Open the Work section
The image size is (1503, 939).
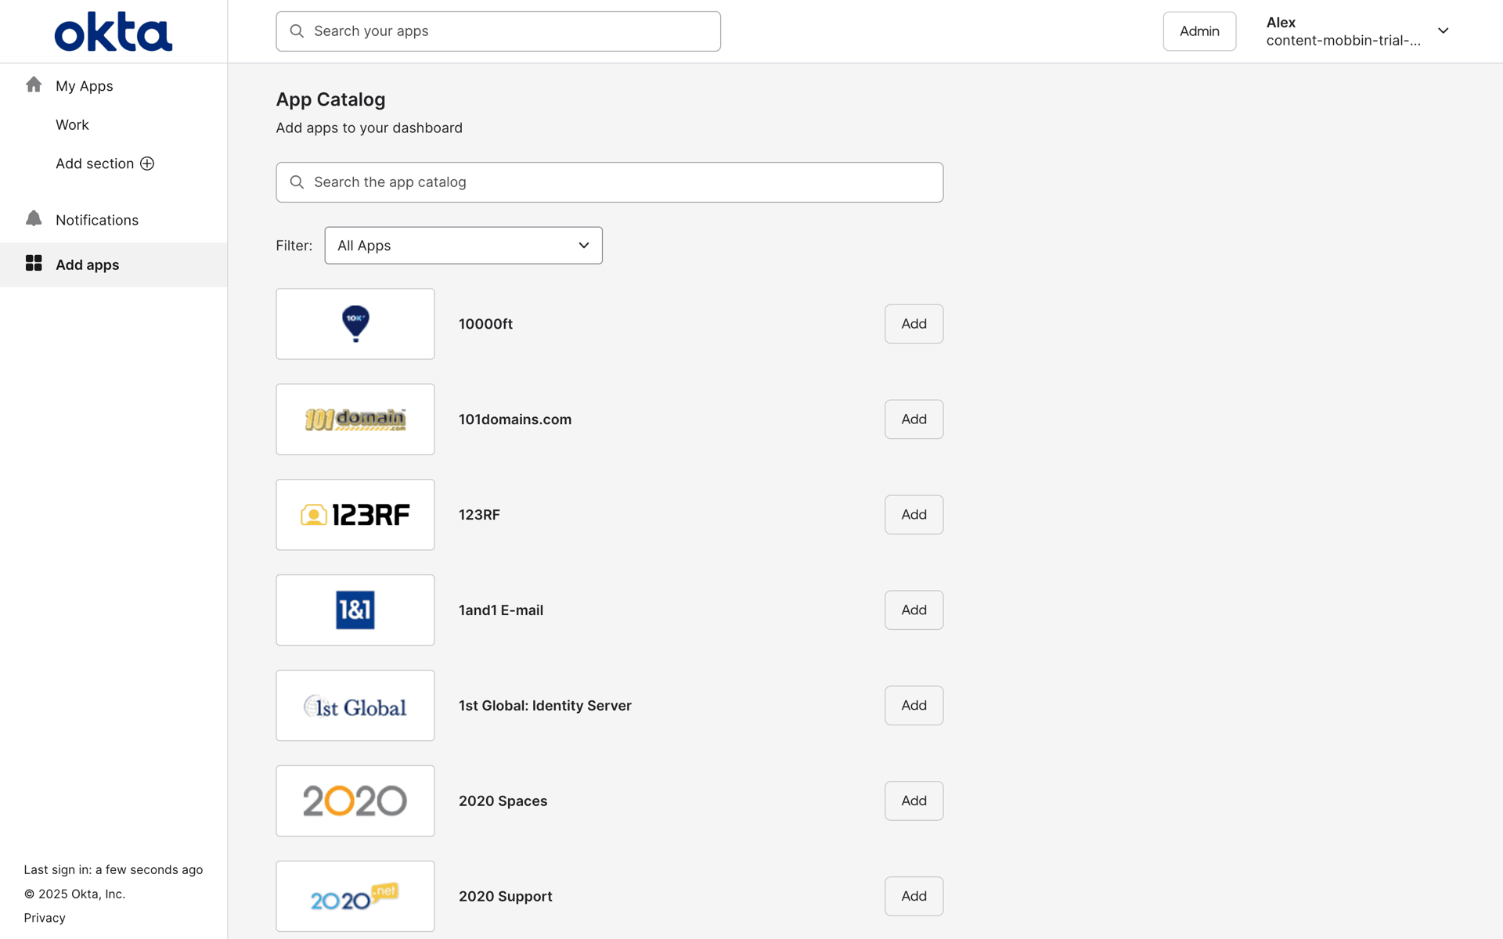click(72, 124)
